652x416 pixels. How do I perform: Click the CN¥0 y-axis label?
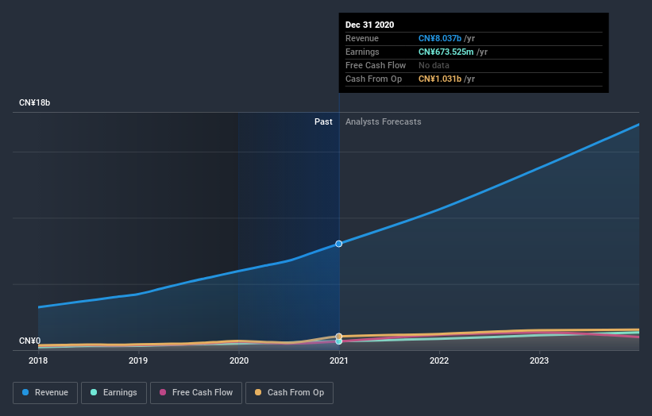pos(30,341)
